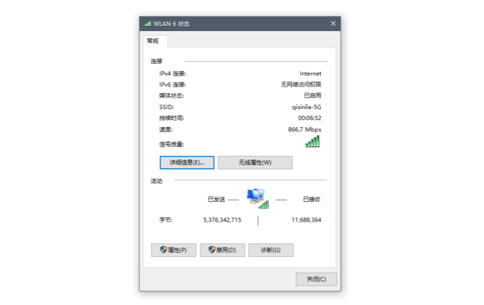Screen dimensions: 484x305
Task: Click the network computers activity icon
Action: pyautogui.click(x=258, y=198)
